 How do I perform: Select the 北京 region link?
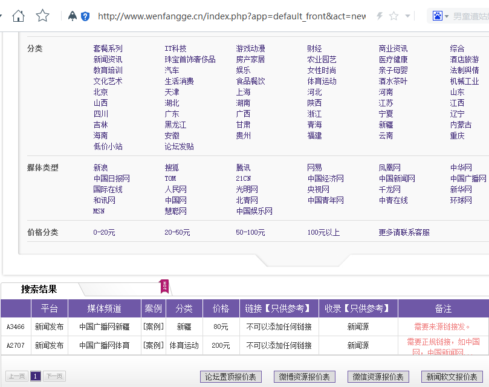click(x=101, y=93)
